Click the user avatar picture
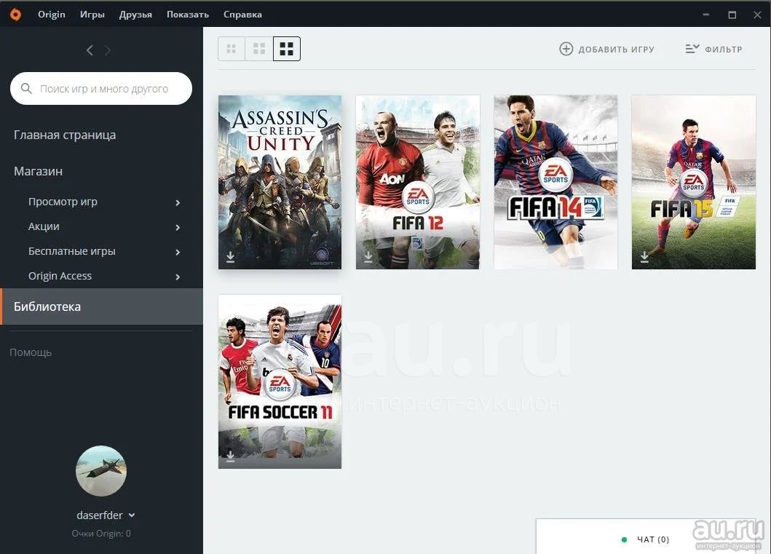Screen dimensions: 771x554 point(101,471)
